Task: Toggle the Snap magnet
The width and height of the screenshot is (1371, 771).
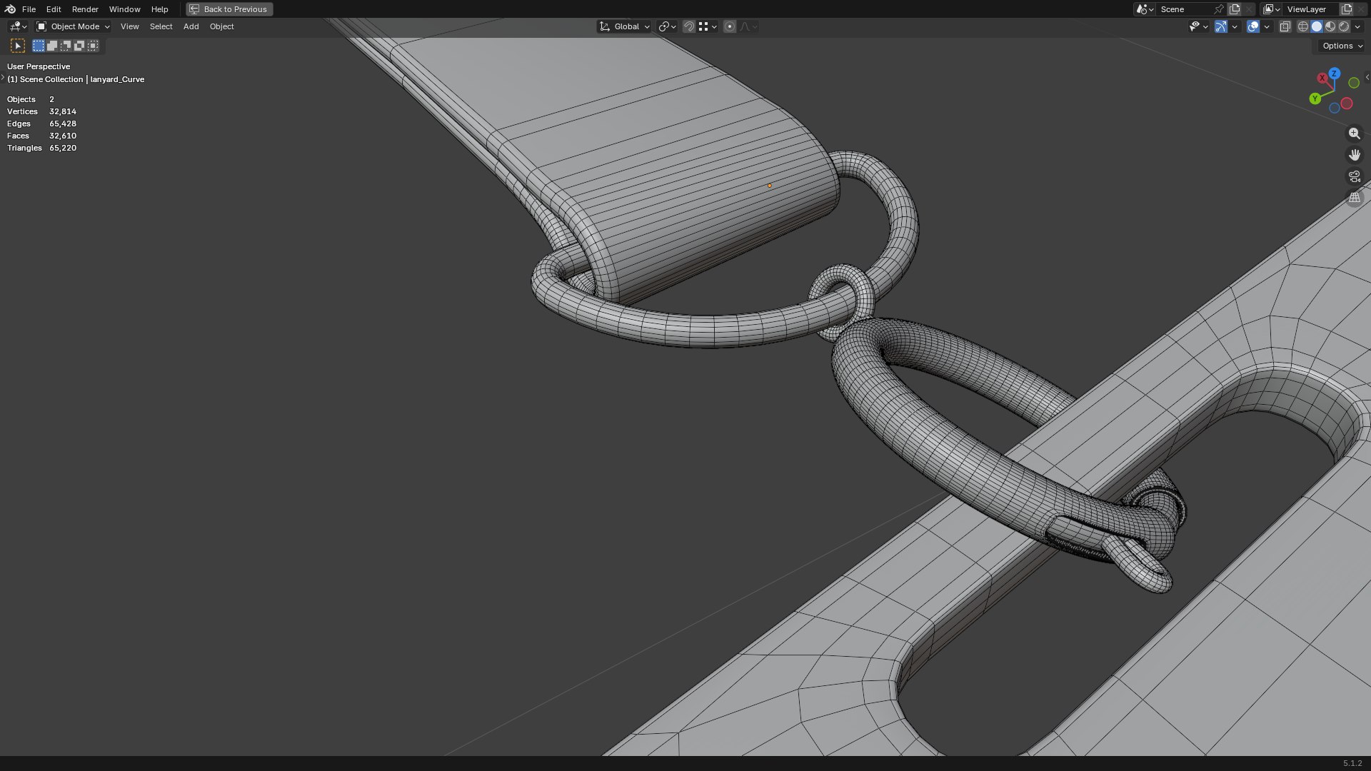Action: (689, 26)
